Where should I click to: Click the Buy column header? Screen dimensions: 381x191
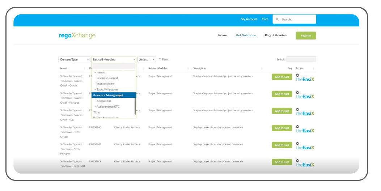point(289,68)
